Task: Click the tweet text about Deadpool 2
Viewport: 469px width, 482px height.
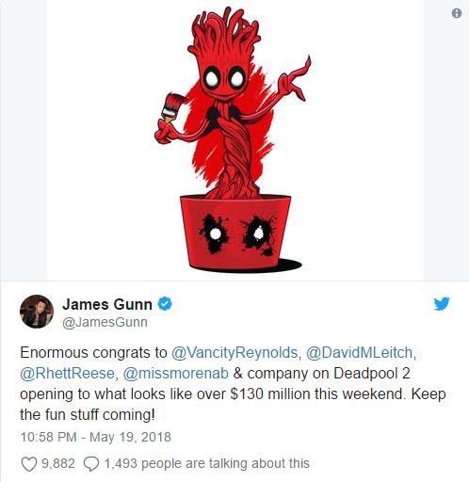Action: pyautogui.click(x=233, y=383)
